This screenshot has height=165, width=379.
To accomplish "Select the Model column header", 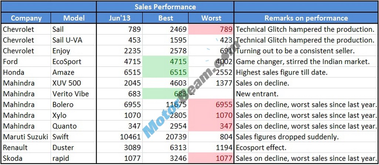I will (74, 18).
